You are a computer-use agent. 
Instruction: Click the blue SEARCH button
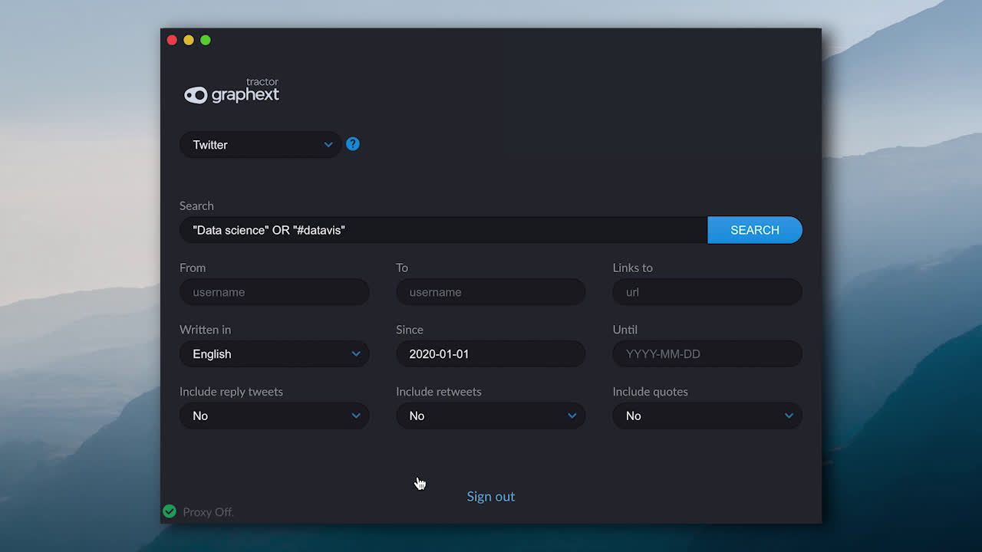click(755, 230)
